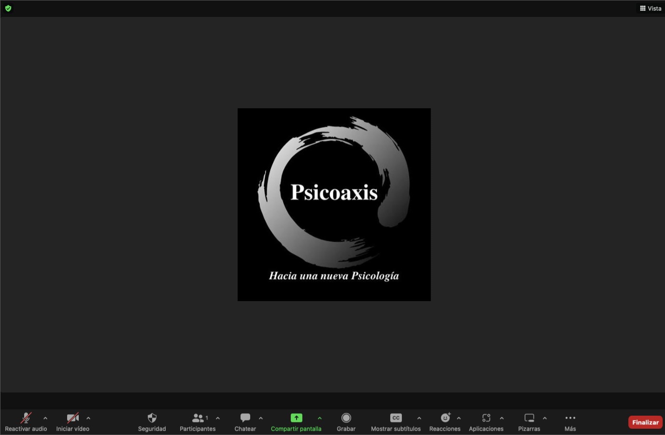The height and width of the screenshot is (435, 665).
Task: Open the Más menu with three dots
Action: 570,421
